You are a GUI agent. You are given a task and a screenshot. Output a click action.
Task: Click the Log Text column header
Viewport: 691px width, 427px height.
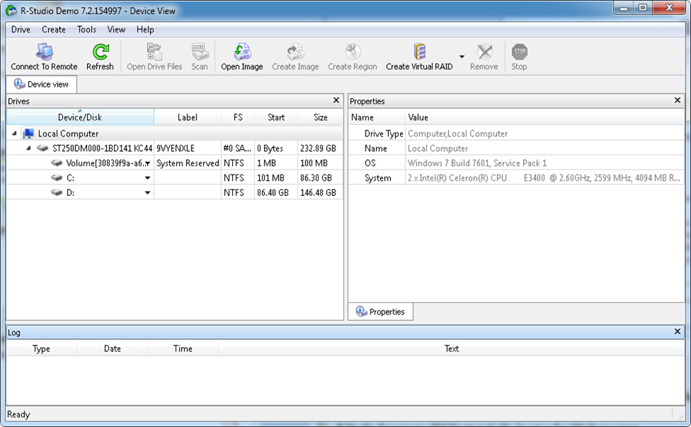click(x=451, y=348)
